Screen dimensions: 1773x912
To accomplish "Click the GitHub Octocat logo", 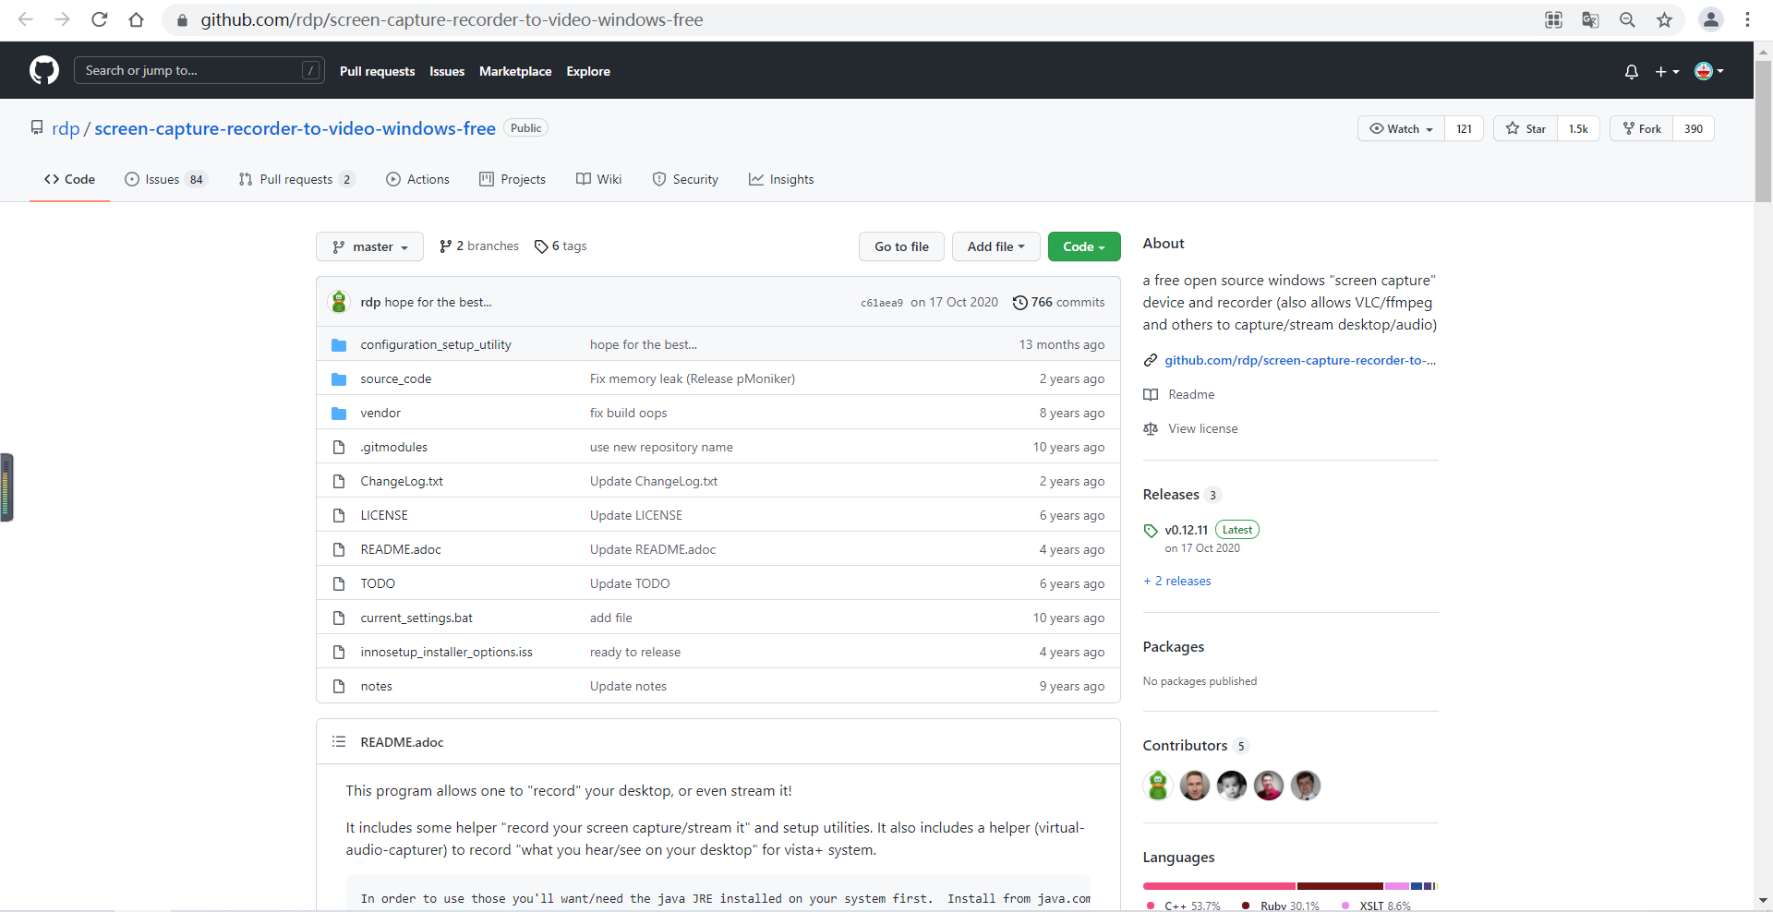I will pyautogui.click(x=43, y=70).
